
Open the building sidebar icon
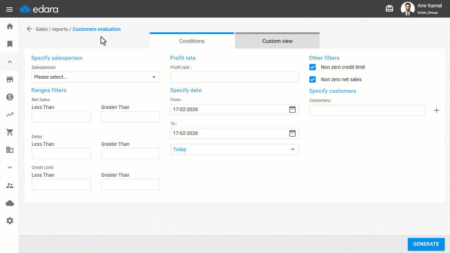10,150
